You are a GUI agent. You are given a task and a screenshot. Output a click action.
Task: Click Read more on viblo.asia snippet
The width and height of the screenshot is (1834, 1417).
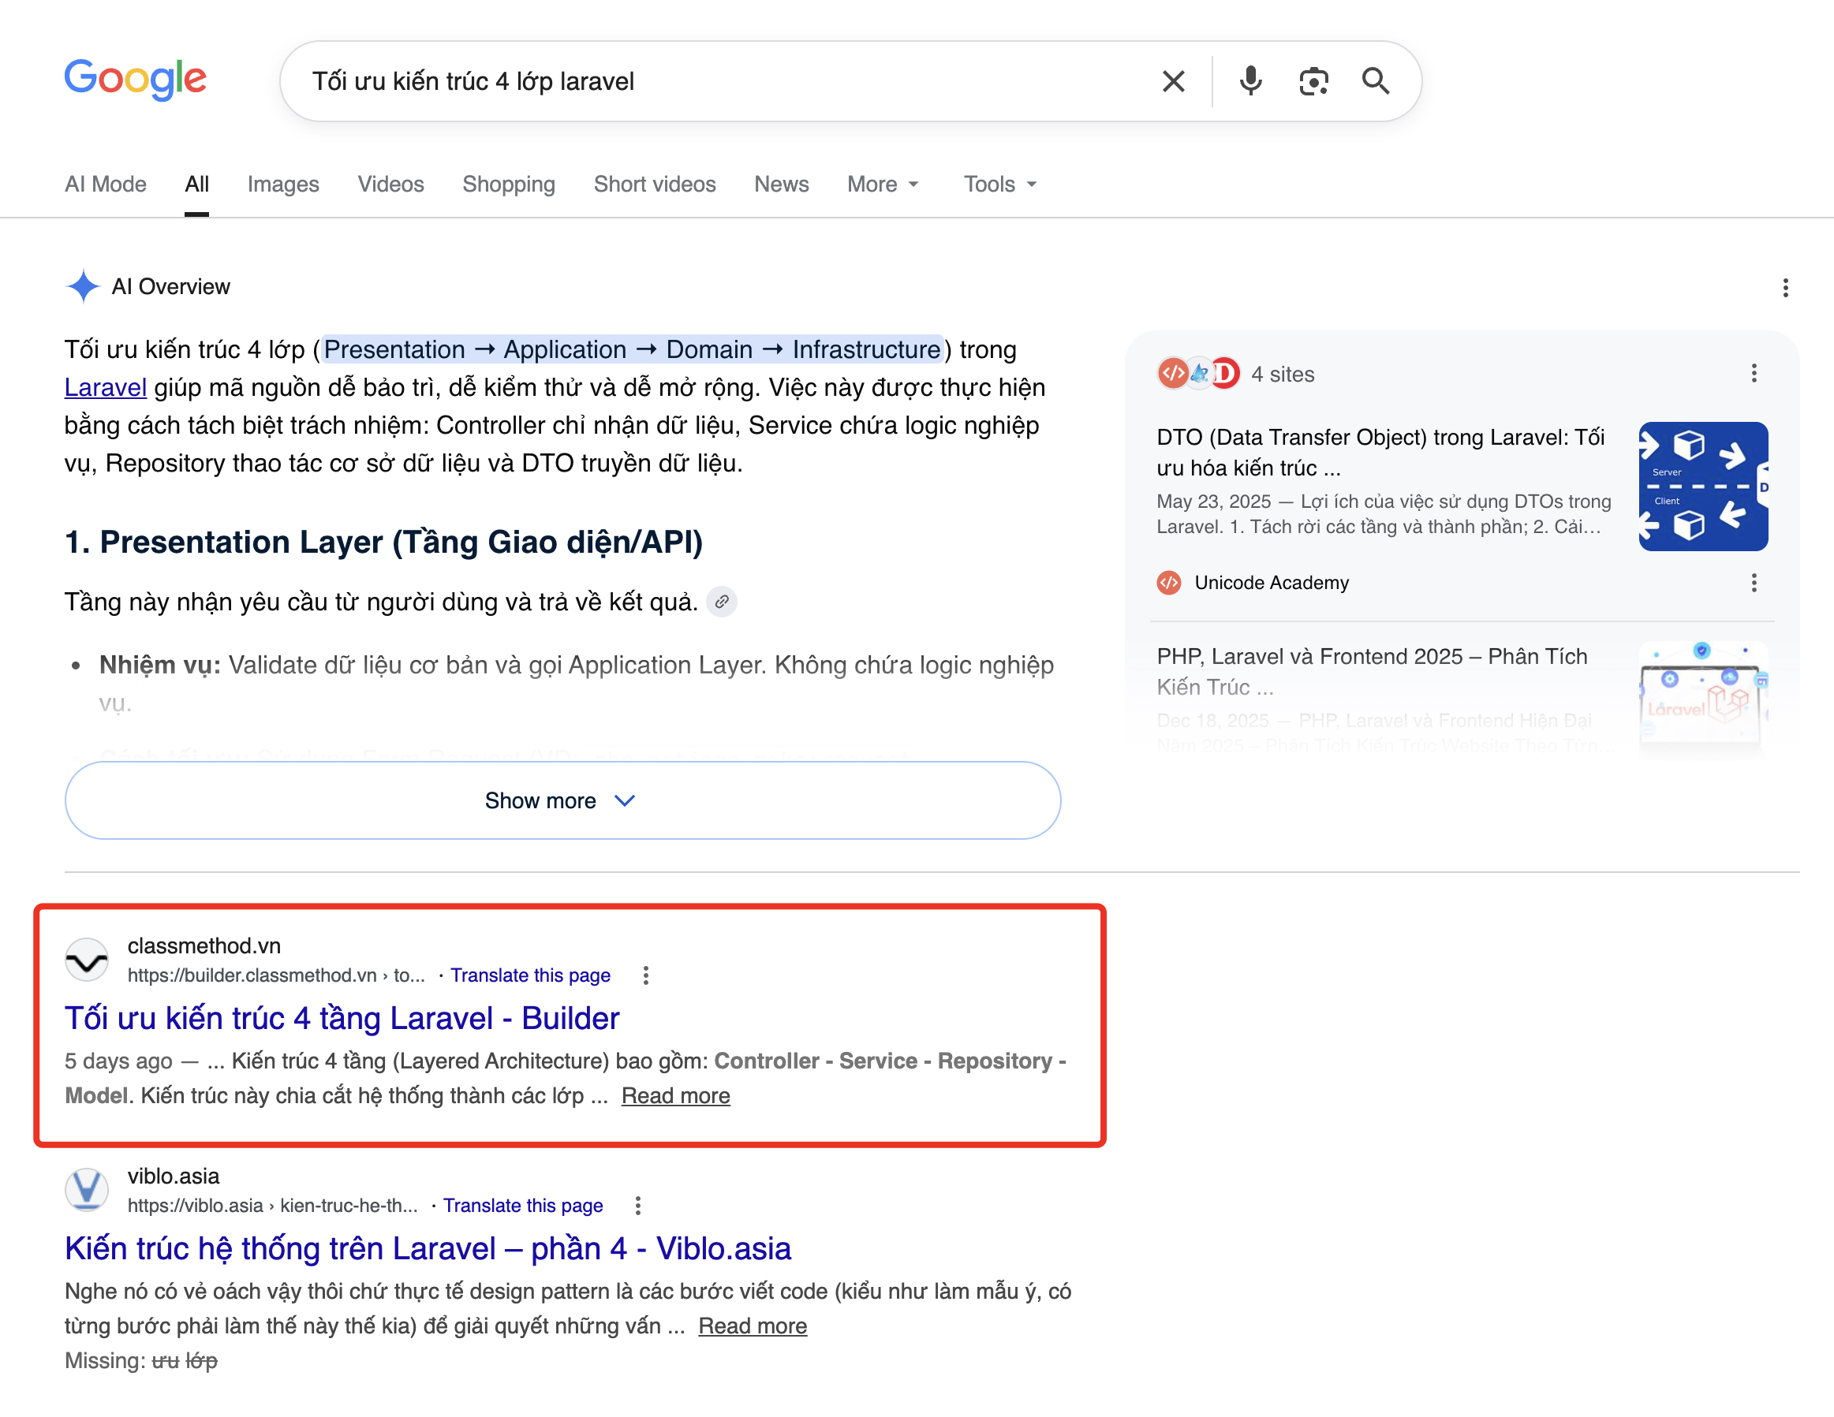pyautogui.click(x=753, y=1326)
